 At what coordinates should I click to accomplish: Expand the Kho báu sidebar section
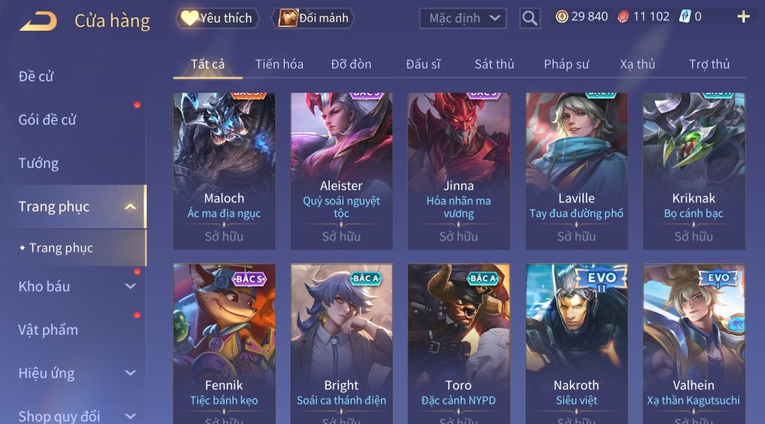click(x=130, y=286)
